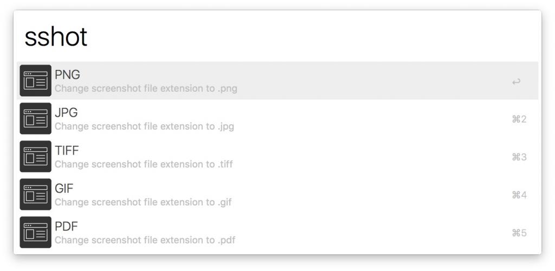Click 'Change screenshot file extension to .tiff' subtitle
This screenshot has height=271, width=555.
click(x=144, y=164)
